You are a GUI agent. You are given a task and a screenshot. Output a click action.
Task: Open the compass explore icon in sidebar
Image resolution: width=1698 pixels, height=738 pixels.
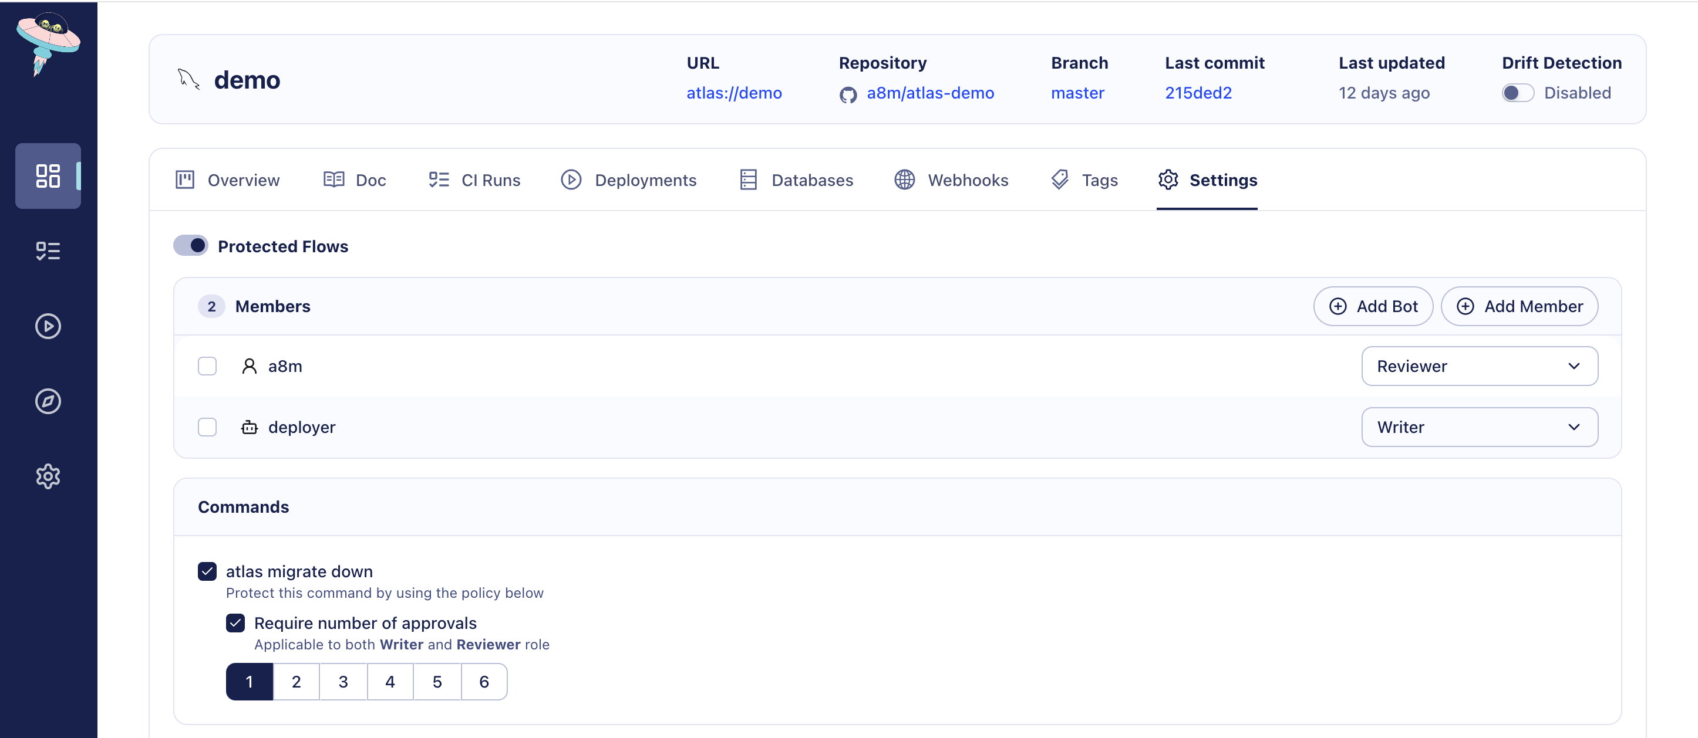pyautogui.click(x=48, y=401)
